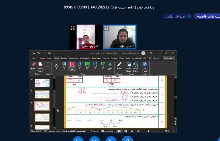
Task: Switch to the Design tab
Action: [64, 58]
